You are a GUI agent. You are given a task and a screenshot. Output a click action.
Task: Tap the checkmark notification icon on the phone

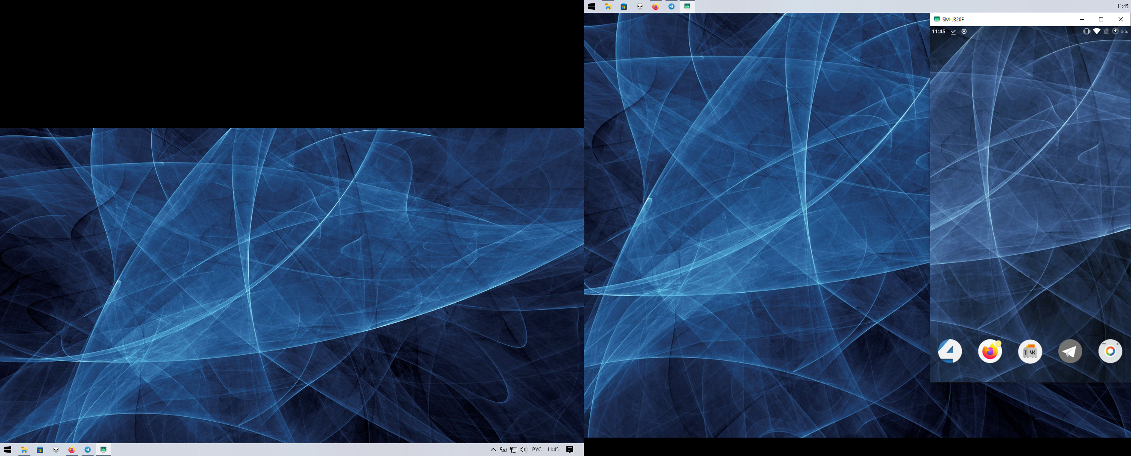(953, 32)
